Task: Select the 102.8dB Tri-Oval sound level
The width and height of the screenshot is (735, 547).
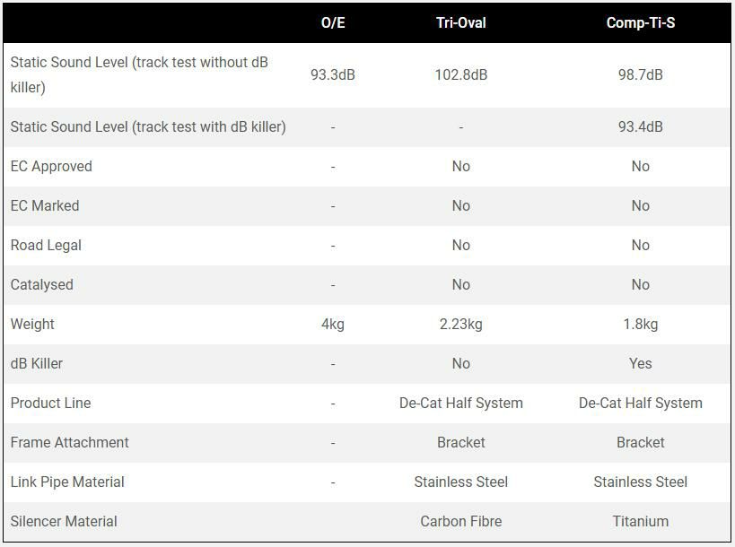Action: [460, 75]
